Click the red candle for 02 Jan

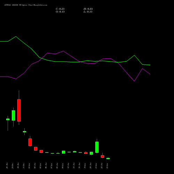36,149
